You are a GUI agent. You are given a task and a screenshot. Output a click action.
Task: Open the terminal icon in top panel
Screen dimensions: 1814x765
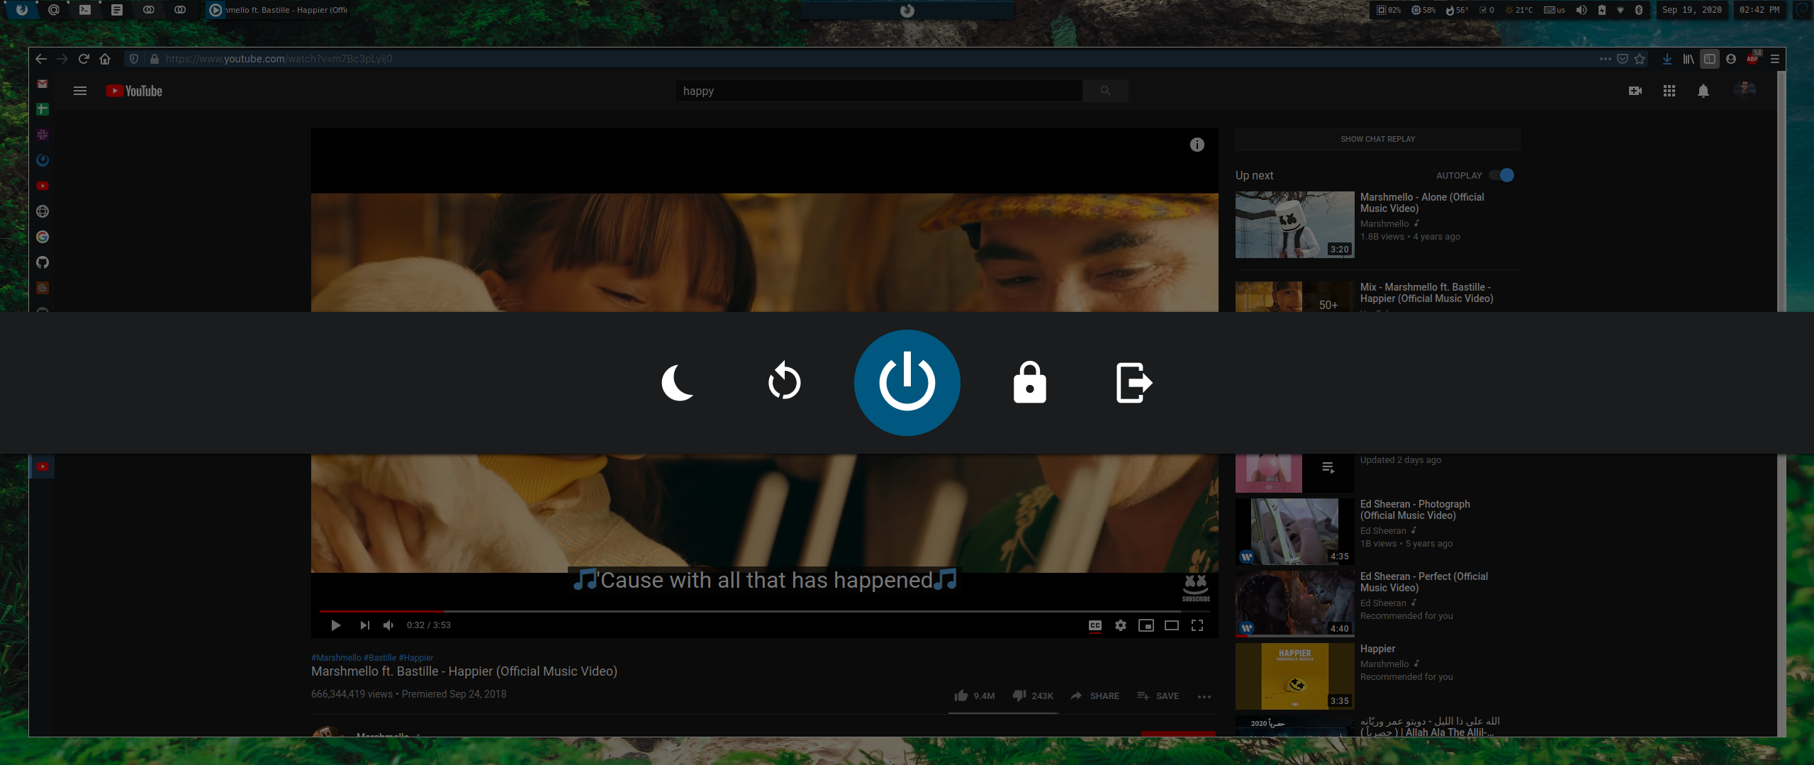pos(85,10)
